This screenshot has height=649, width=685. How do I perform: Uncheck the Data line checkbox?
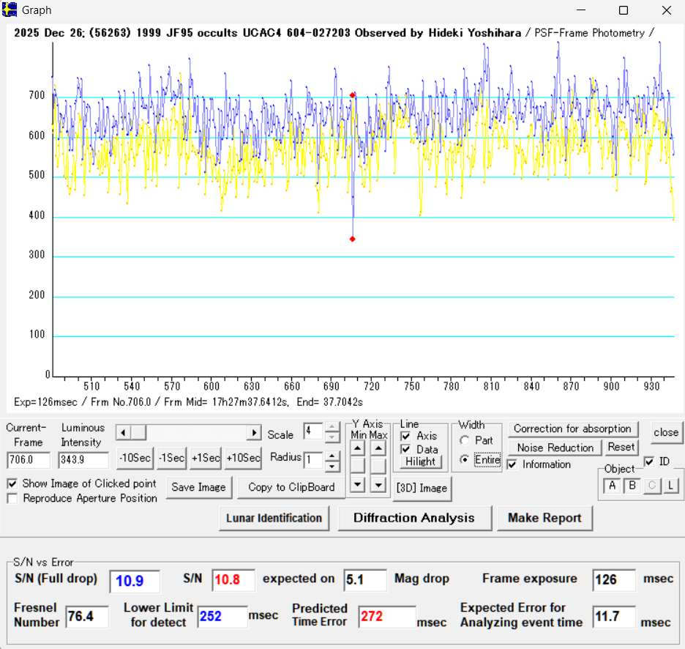click(x=405, y=449)
